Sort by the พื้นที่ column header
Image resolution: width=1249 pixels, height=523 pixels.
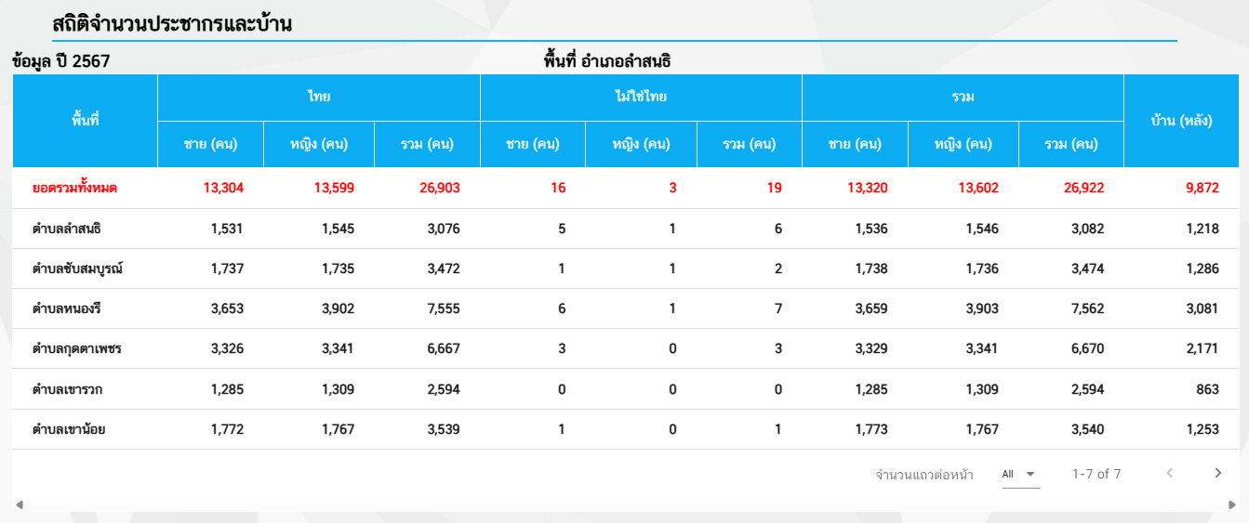pos(85,121)
